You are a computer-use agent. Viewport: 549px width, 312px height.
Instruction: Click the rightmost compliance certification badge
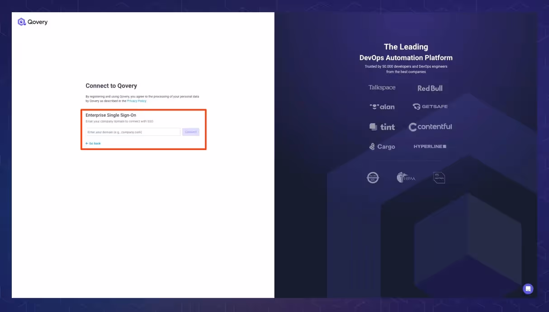coord(438,177)
